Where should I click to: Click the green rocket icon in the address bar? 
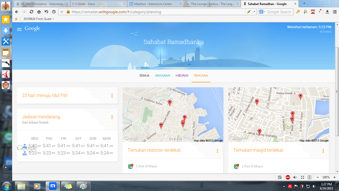coord(249,12)
